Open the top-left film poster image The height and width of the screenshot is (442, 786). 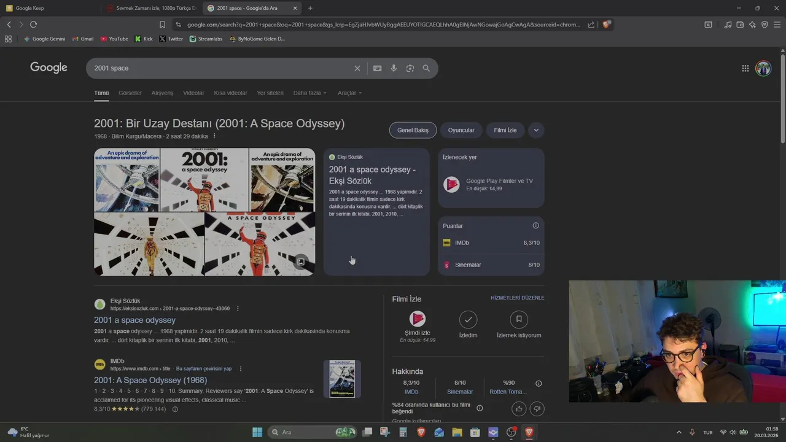pyautogui.click(x=126, y=180)
